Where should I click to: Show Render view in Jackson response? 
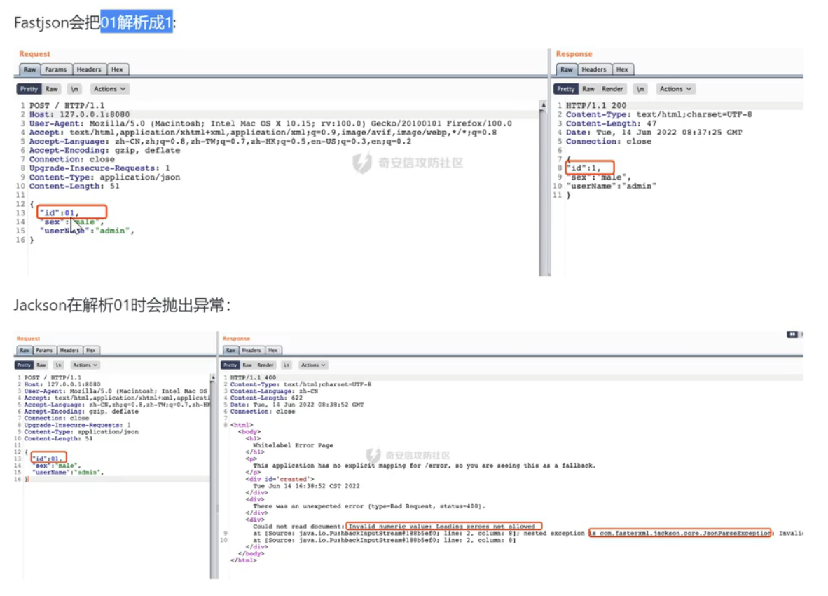[265, 365]
